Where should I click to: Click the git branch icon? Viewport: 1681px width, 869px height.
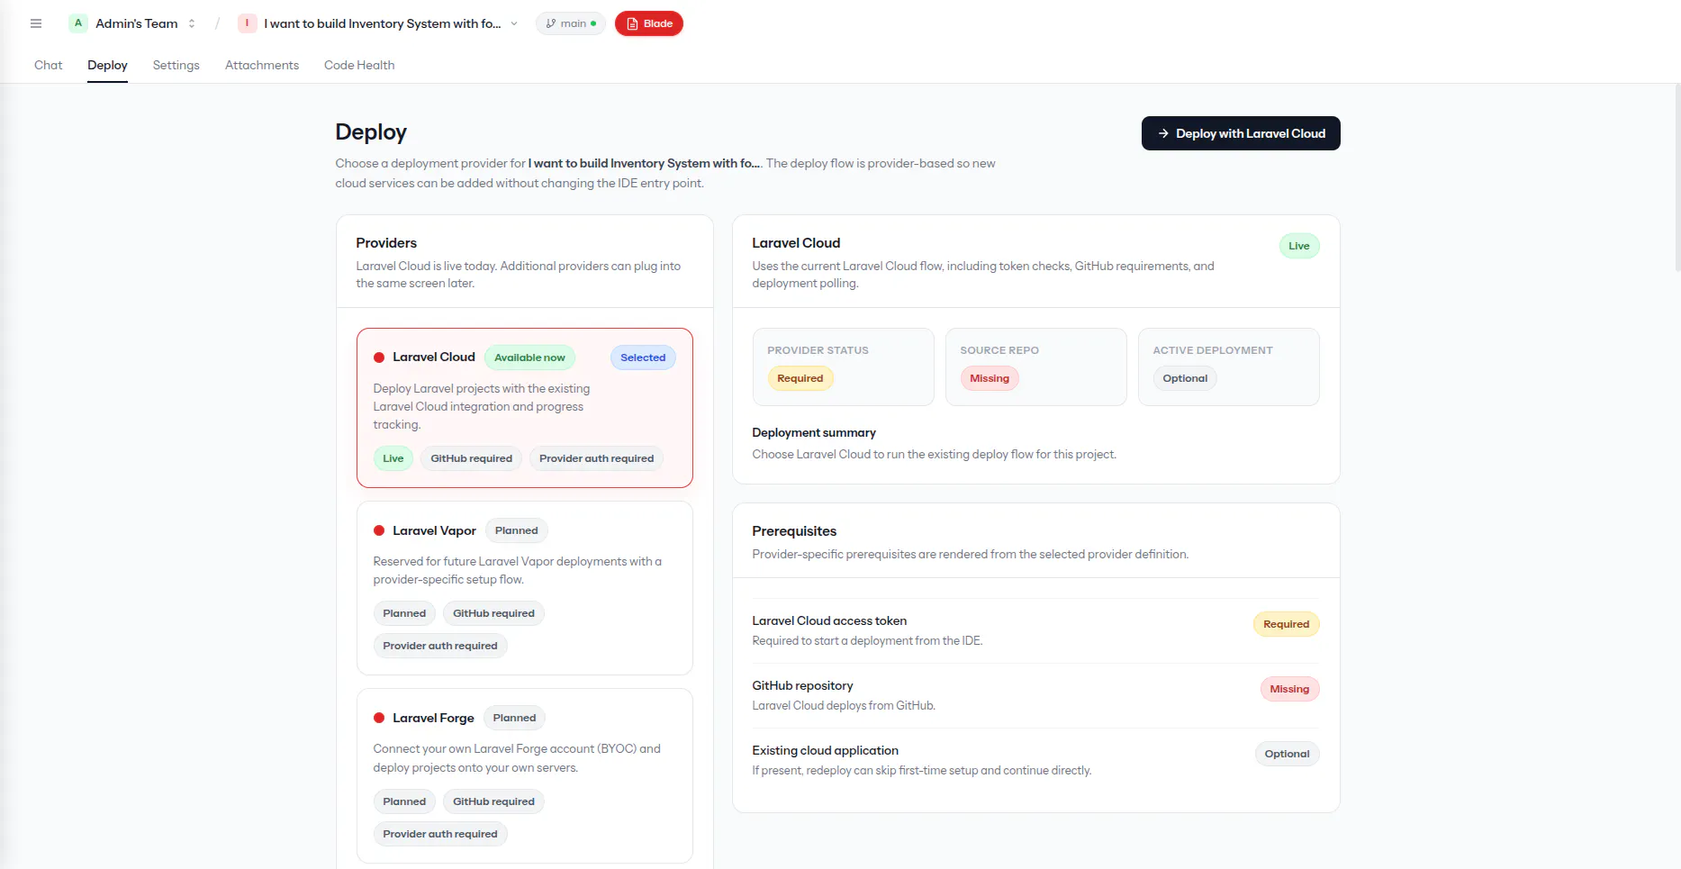click(551, 23)
